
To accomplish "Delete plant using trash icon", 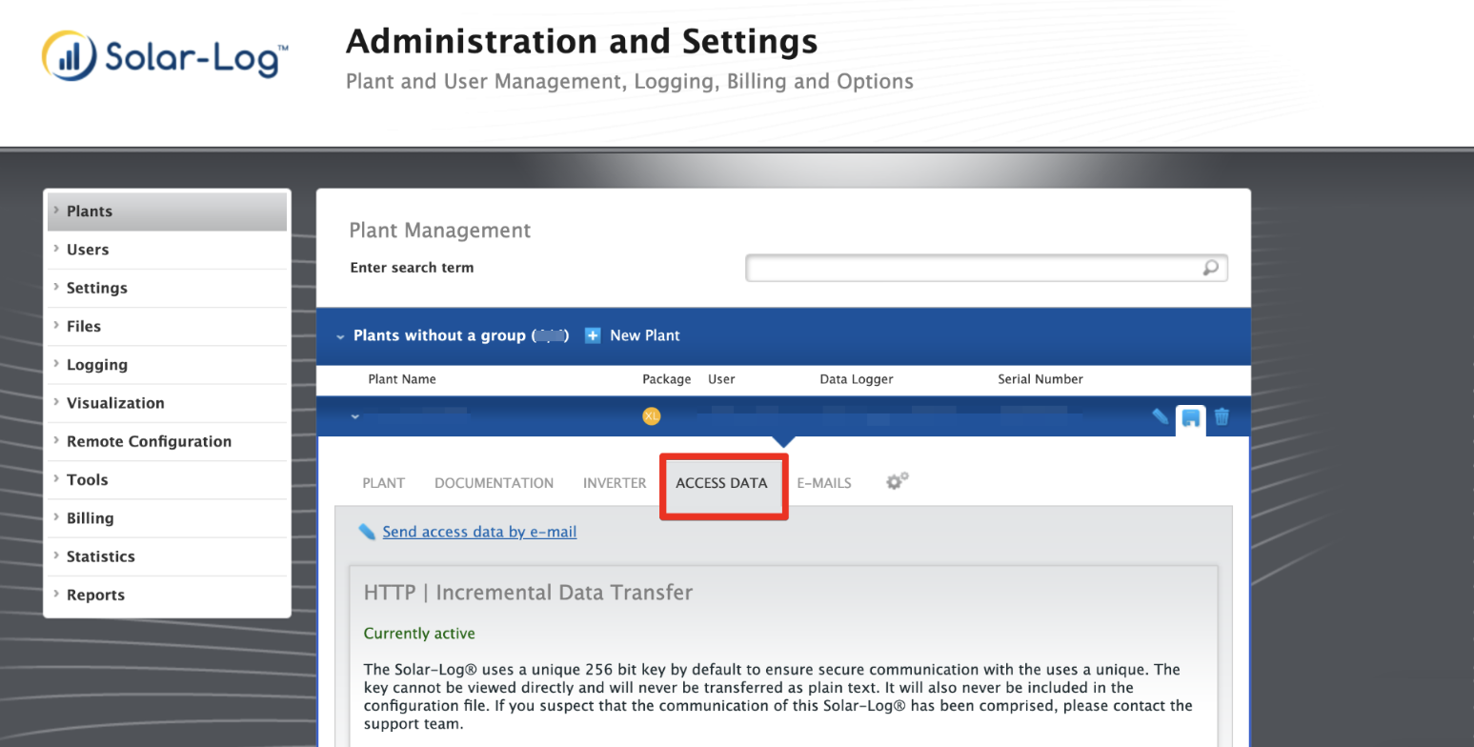I will click(x=1222, y=416).
